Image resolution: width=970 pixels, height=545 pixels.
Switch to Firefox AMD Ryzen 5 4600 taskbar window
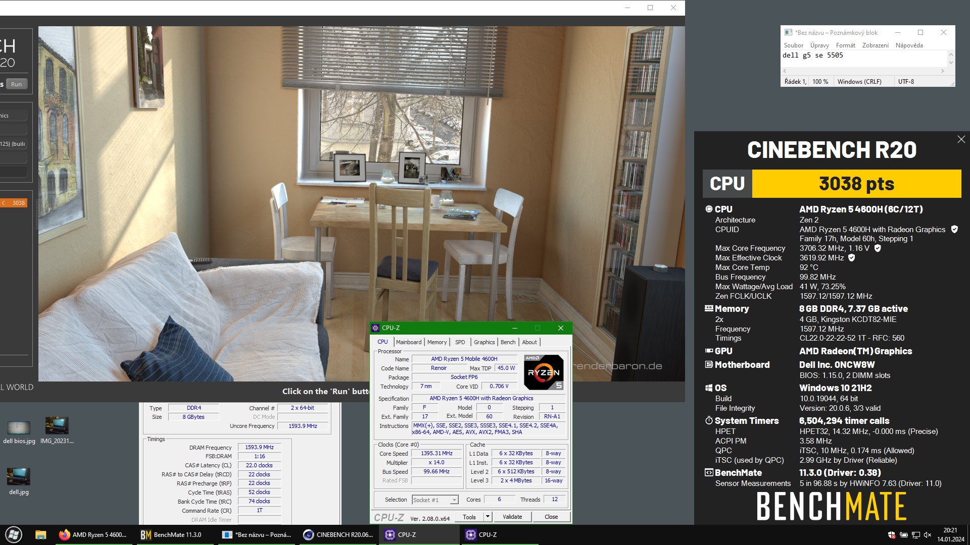pyautogui.click(x=93, y=535)
